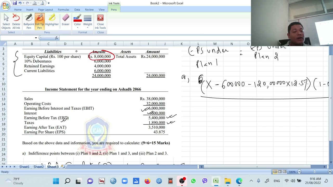The width and height of the screenshot is (333, 187).
Task: Open the Windows Start menu
Action: click(x=56, y=181)
